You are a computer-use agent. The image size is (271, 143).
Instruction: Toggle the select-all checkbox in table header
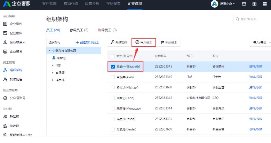click(113, 56)
